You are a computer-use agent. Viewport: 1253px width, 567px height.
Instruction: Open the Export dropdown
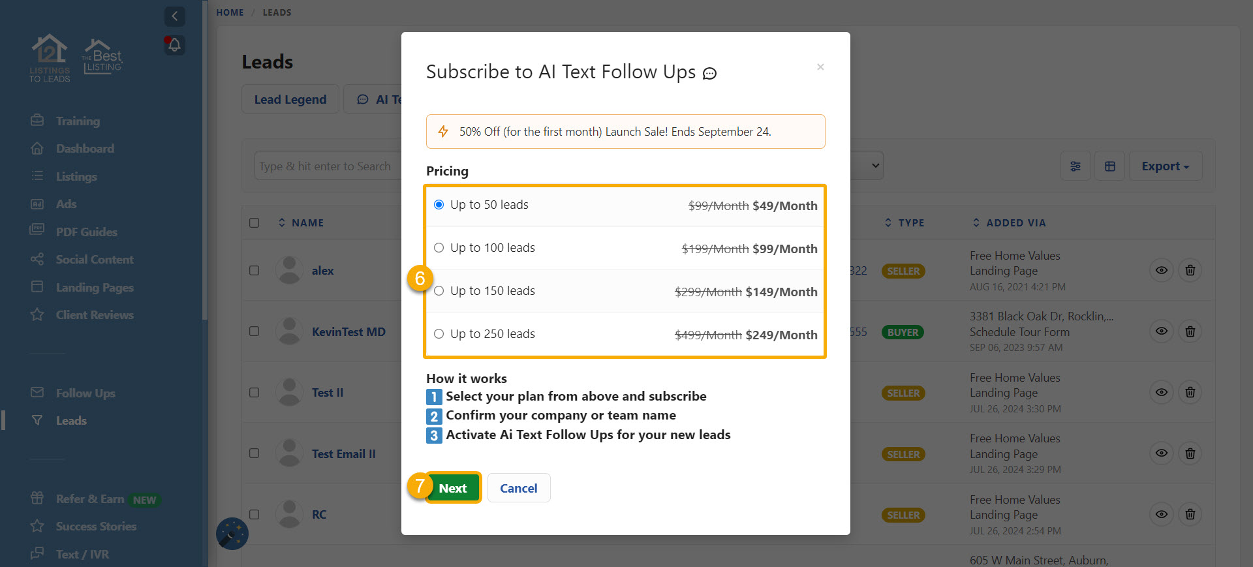click(1165, 166)
